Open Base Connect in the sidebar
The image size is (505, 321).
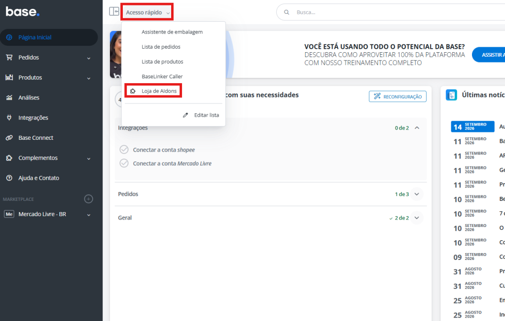point(36,138)
